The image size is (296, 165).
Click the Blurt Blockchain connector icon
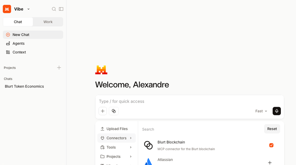tap(148, 145)
